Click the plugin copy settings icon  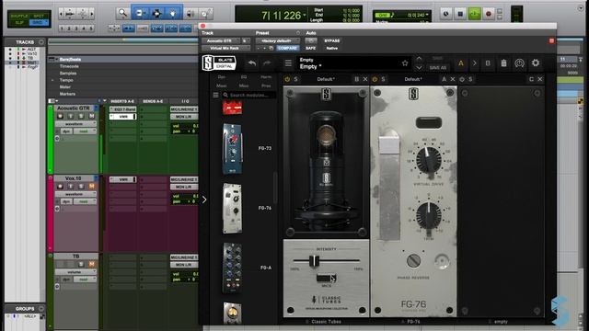click(x=271, y=49)
